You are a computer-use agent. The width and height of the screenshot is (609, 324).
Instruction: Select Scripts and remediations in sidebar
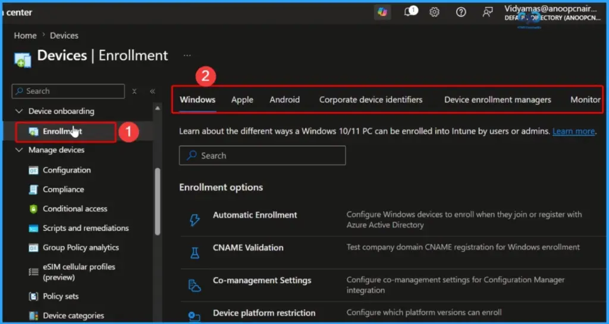point(86,228)
